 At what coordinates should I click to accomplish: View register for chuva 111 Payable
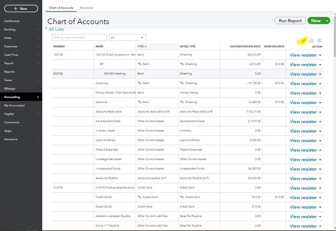click(x=303, y=226)
